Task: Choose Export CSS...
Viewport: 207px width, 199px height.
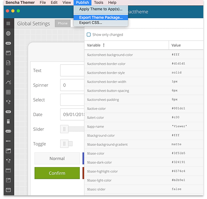Action: [101, 23]
